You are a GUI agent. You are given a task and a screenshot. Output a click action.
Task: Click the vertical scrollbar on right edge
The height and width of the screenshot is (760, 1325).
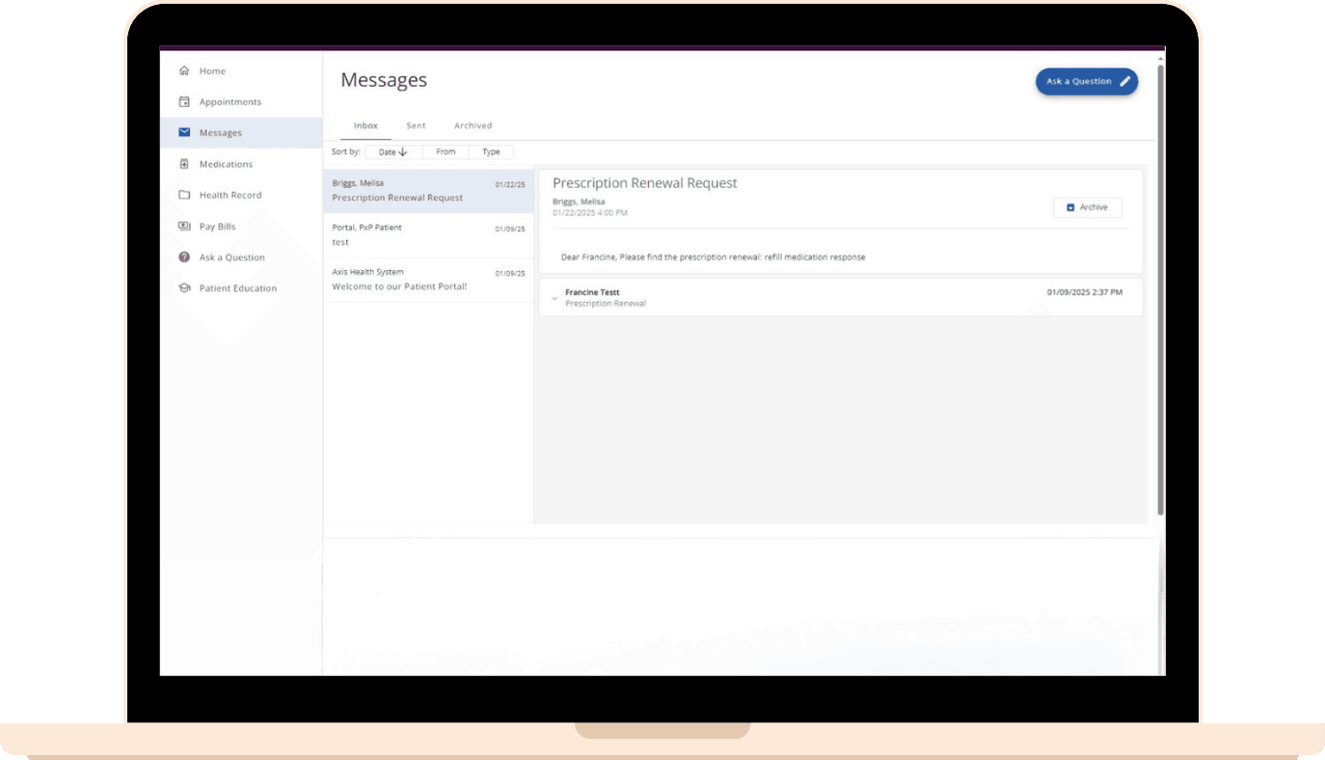pyautogui.click(x=1160, y=289)
